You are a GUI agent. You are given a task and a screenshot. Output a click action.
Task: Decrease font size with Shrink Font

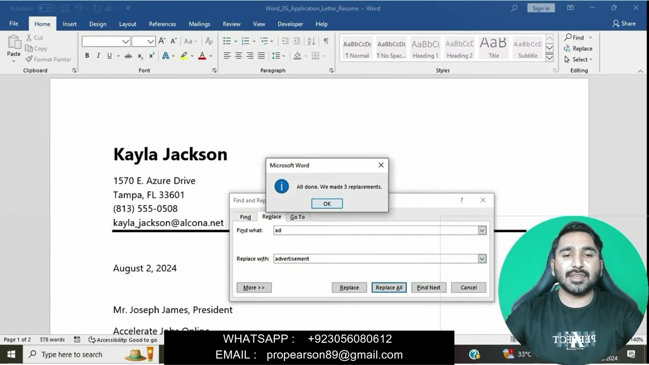click(173, 41)
